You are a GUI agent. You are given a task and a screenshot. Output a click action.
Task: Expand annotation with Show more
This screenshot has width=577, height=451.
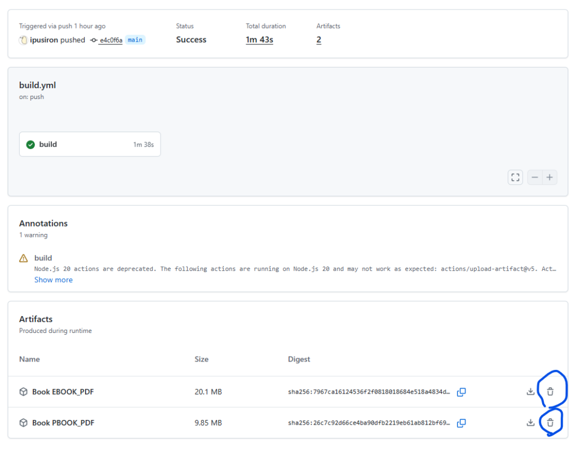[54, 280]
